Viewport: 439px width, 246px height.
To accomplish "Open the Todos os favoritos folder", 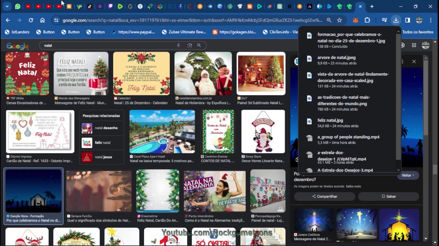I will (418, 32).
